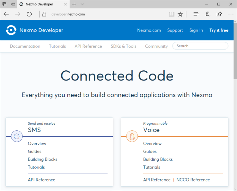This screenshot has height=191, width=237.
Task: Click the page vertical scrollbar thumb
Action: point(235,51)
